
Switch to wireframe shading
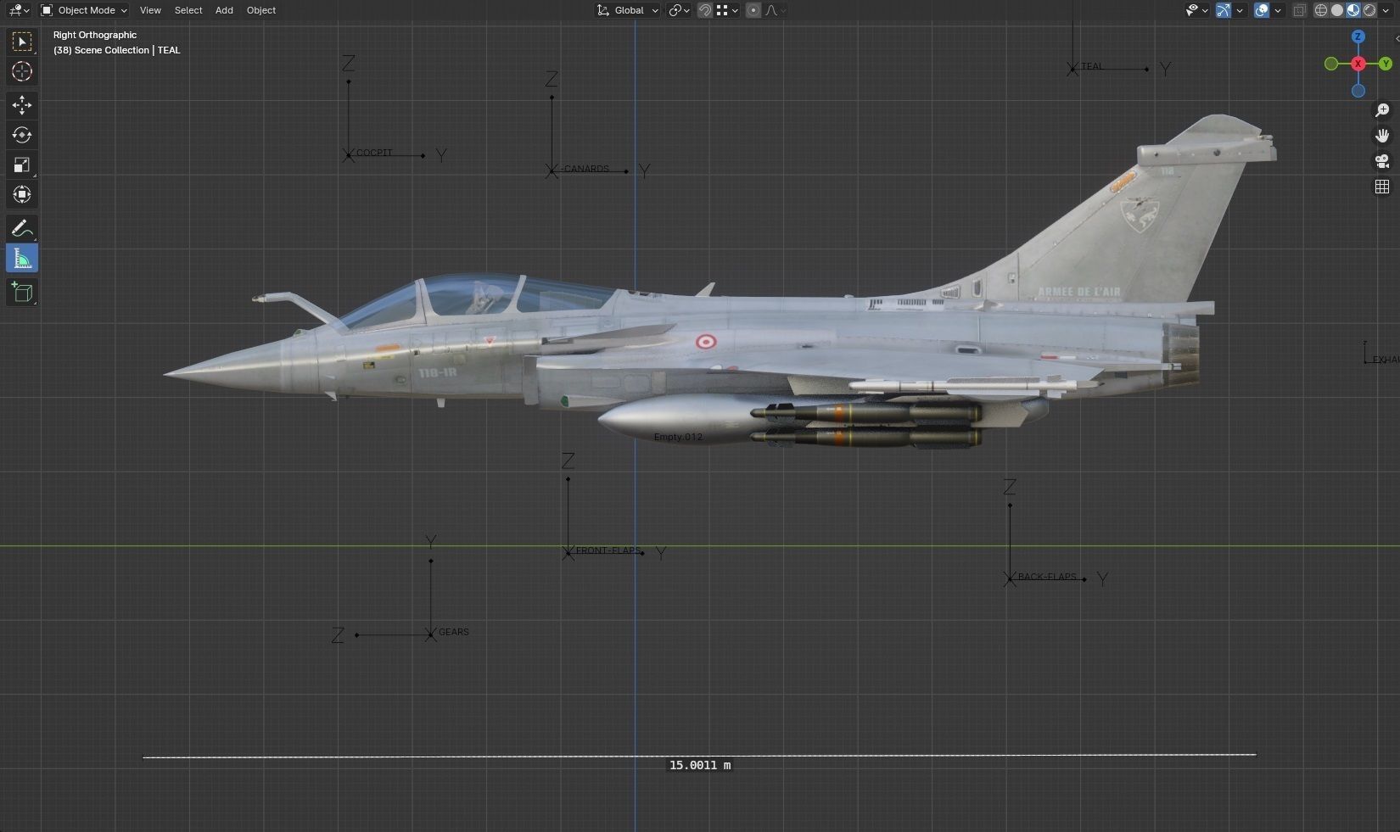click(x=1321, y=10)
